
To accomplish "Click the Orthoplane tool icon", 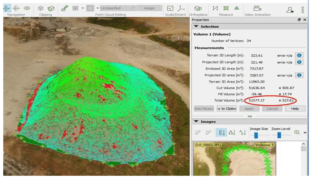I will tap(198, 8).
